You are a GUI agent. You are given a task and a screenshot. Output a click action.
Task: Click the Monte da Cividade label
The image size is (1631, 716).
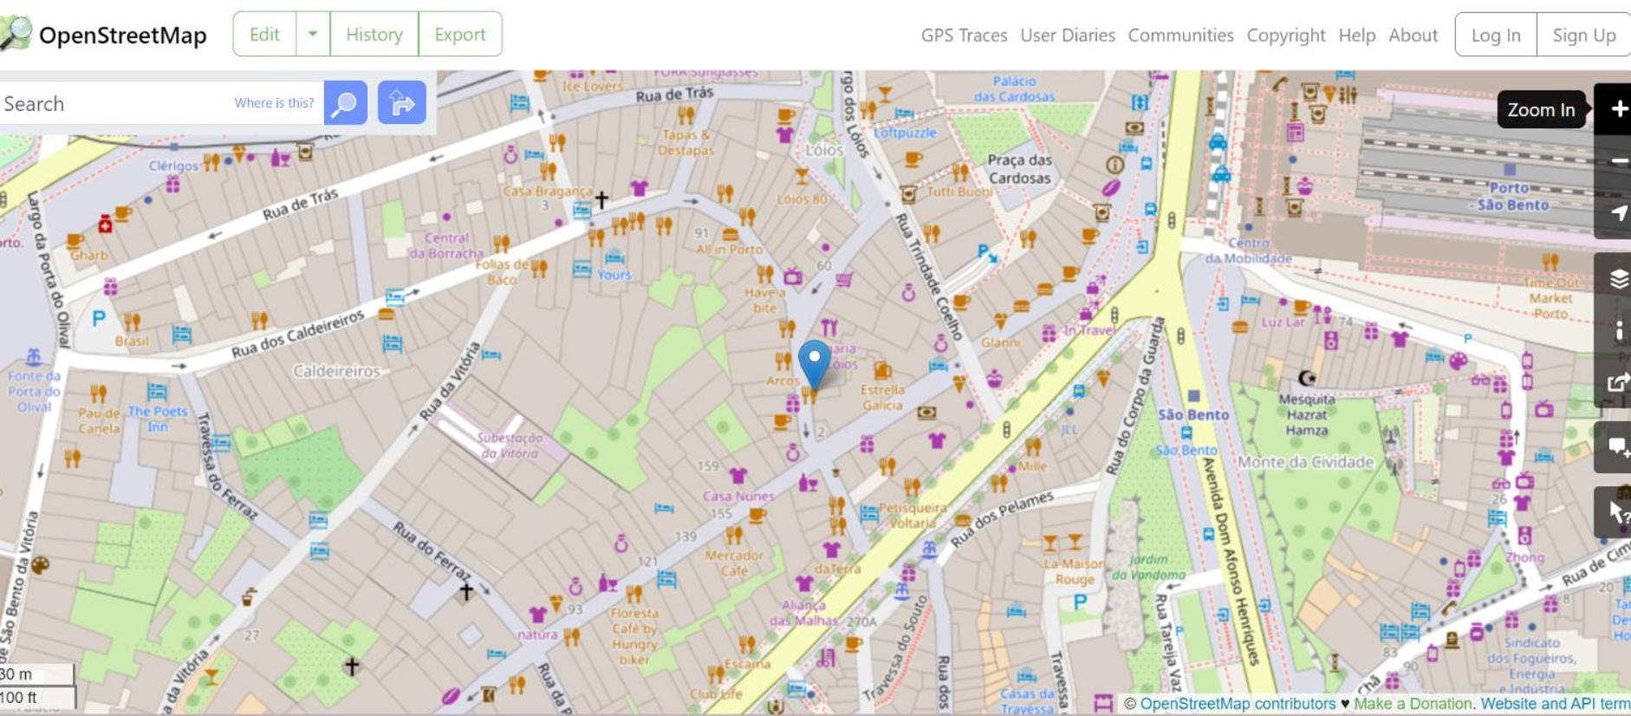(1305, 462)
